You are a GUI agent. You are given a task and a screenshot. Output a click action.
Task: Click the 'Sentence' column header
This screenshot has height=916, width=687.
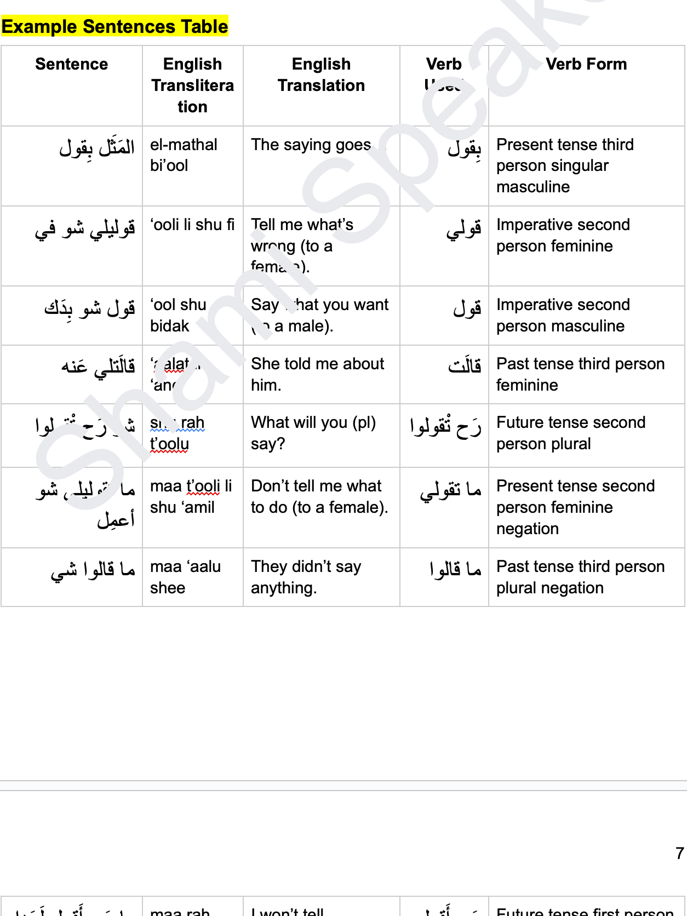click(72, 64)
